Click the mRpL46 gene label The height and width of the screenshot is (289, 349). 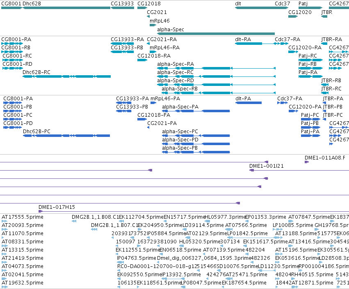pyautogui.click(x=160, y=21)
